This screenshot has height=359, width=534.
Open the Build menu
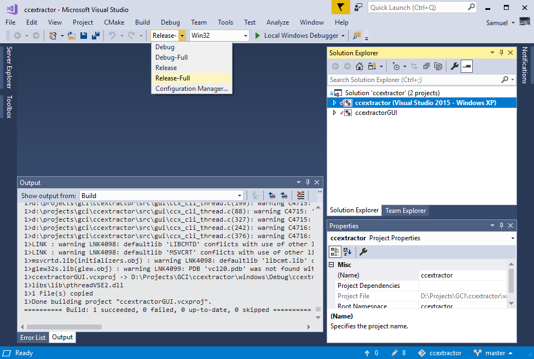(142, 22)
